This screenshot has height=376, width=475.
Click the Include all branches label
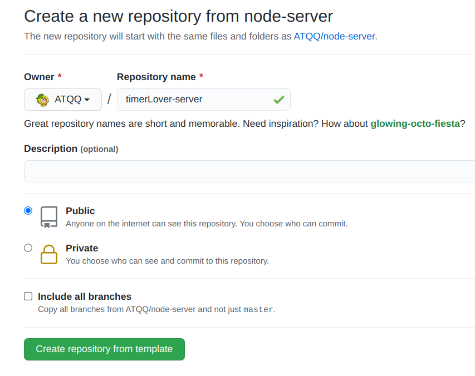[x=85, y=296]
